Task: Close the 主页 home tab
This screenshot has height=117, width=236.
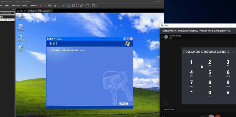Action: tap(25, 11)
